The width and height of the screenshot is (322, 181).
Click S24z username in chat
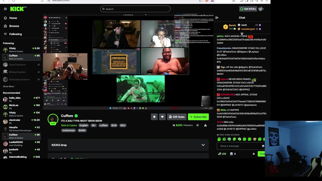[223, 110]
